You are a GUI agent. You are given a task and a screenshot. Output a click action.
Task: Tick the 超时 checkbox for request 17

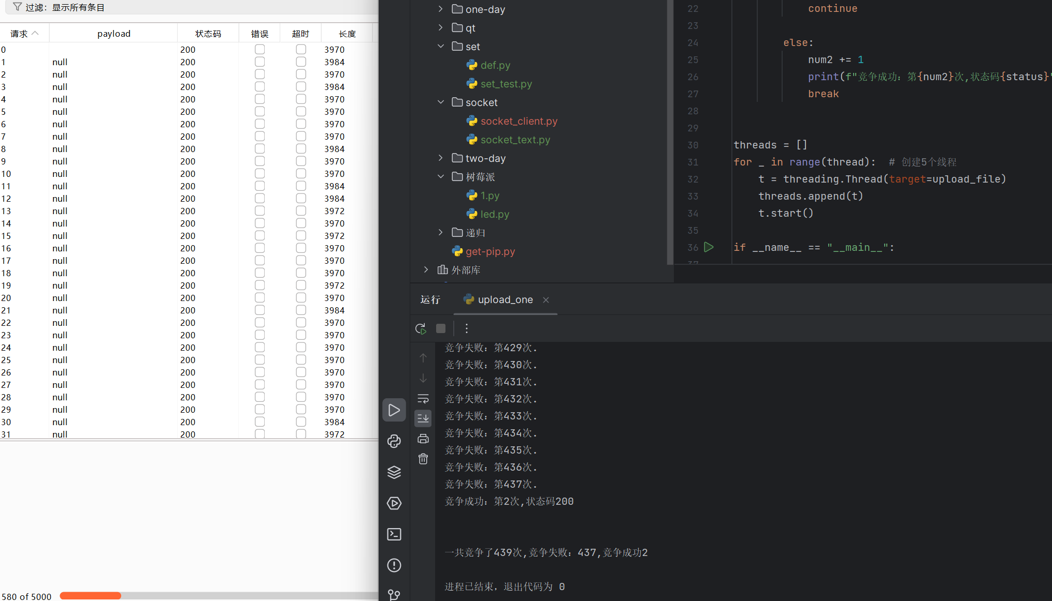[x=301, y=260]
